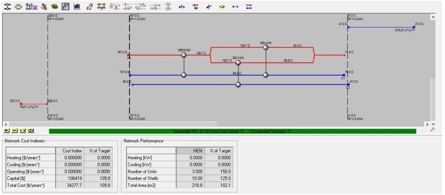
Task: Click the Cooling [$/years*] row label
Action: [31, 164]
